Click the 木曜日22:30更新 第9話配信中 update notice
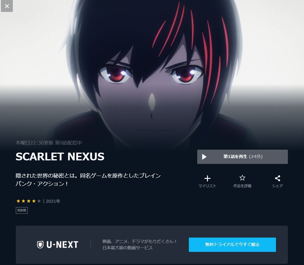This screenshot has height=265, width=304. click(49, 143)
